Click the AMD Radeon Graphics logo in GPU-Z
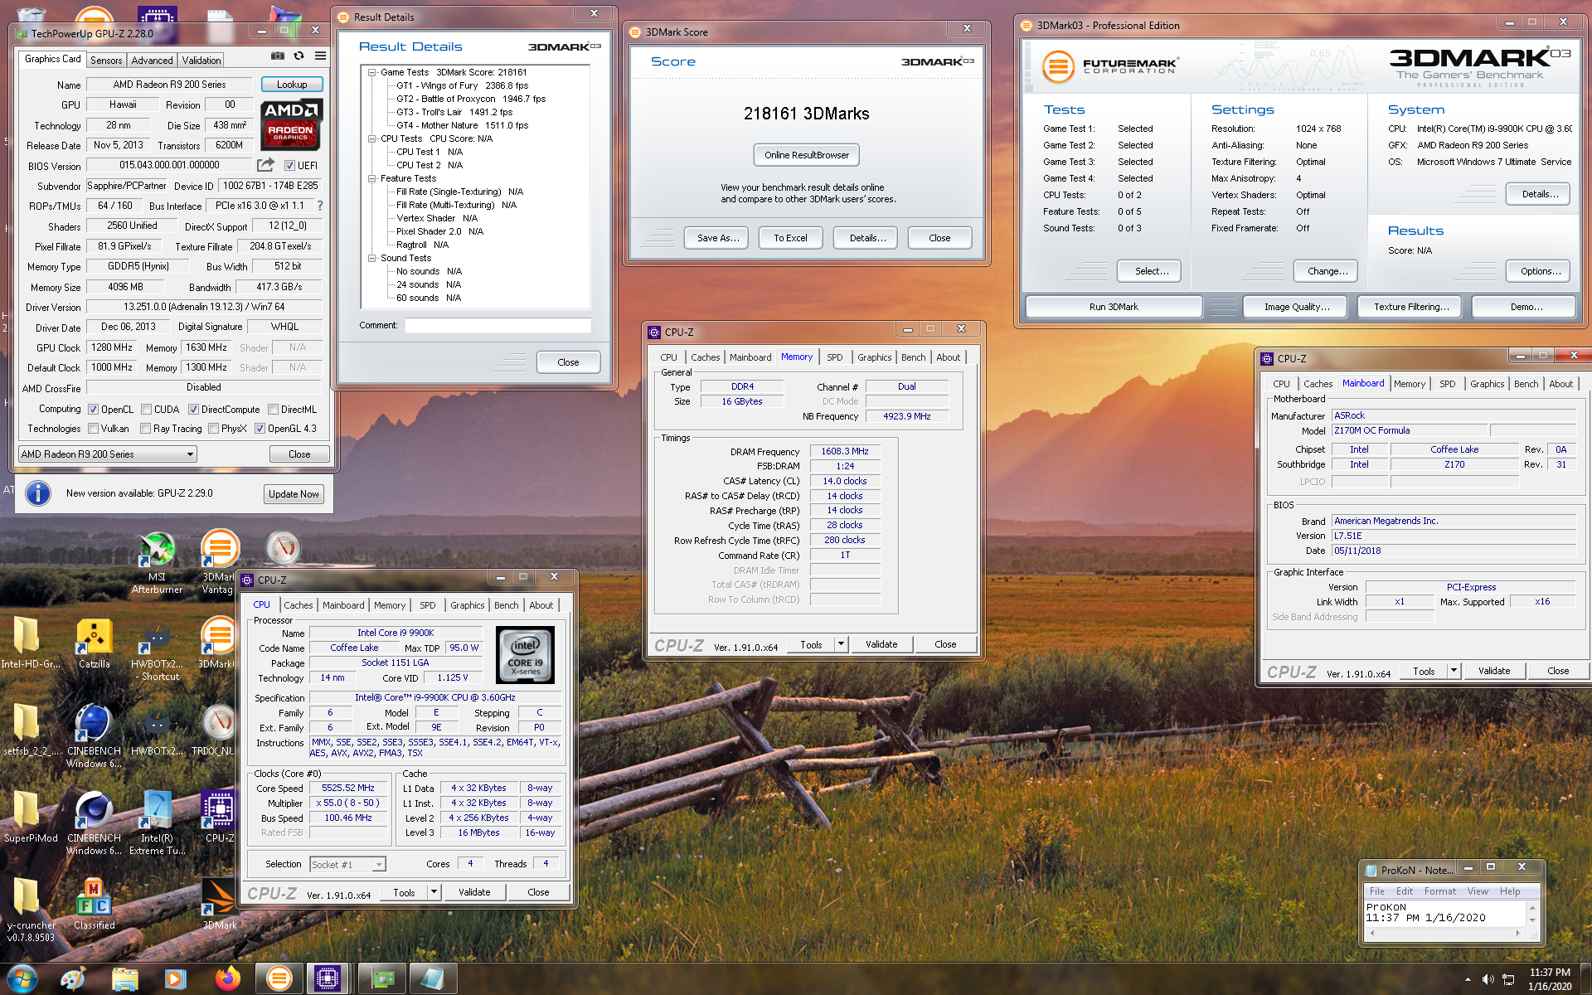This screenshot has width=1592, height=995. tap(291, 124)
